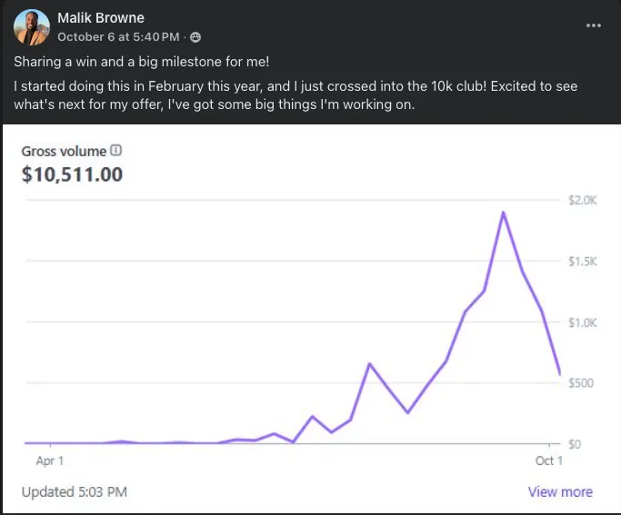The image size is (621, 515).
Task: Click the audience privacy icon beside the timestamp
Action: tap(195, 37)
